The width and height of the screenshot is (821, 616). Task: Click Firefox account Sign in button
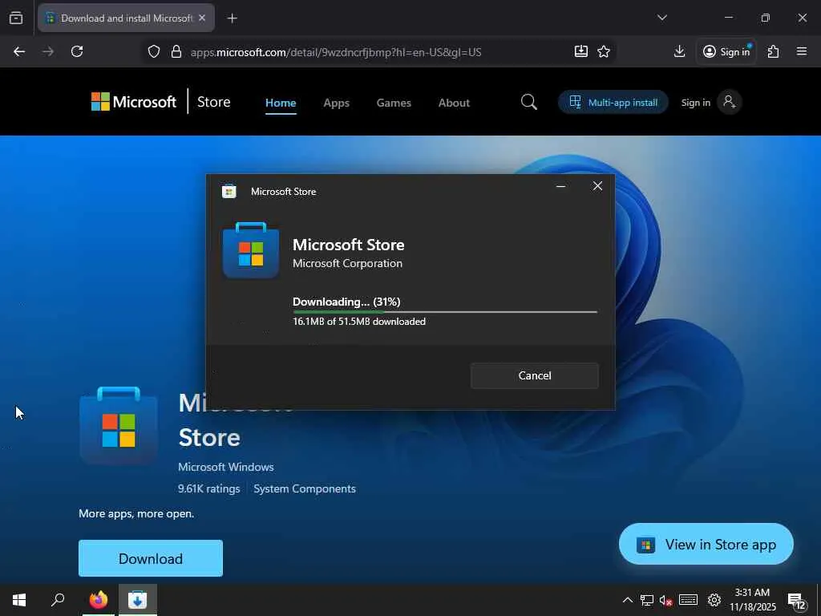[726, 51]
